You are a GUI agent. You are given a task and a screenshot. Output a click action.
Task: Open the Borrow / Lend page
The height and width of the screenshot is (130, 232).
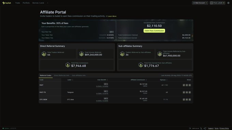[38, 3]
